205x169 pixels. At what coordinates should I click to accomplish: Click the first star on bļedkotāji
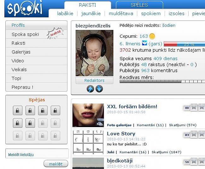[x=194, y=161]
